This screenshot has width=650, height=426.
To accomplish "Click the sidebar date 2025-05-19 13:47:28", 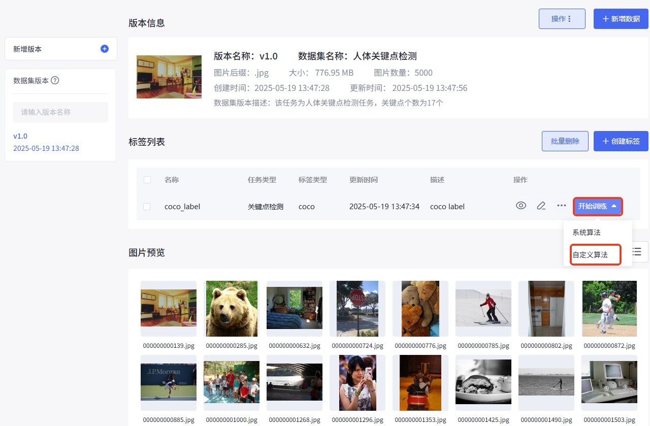I will point(46,148).
